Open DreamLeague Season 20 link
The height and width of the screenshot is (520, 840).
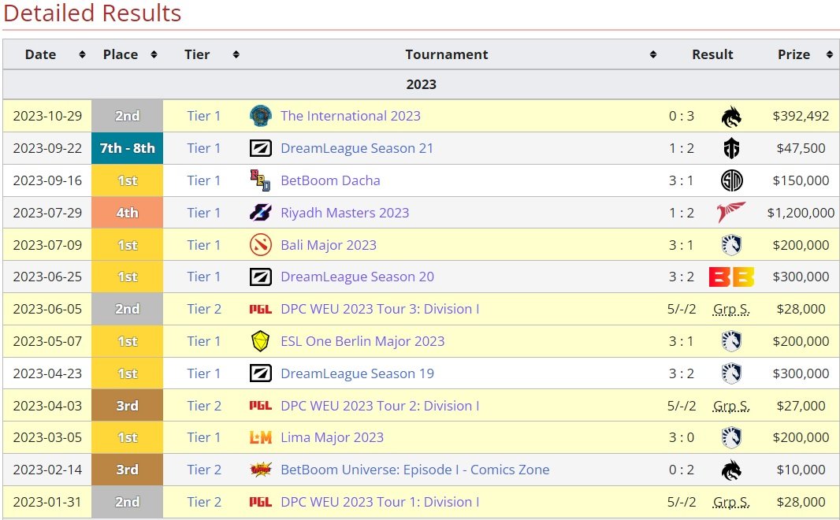click(x=357, y=277)
